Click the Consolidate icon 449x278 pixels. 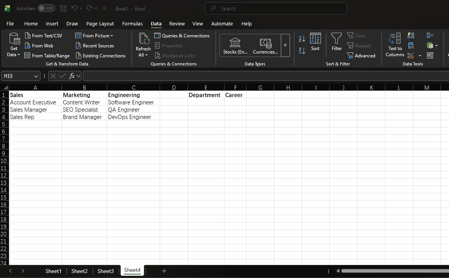tap(430, 35)
